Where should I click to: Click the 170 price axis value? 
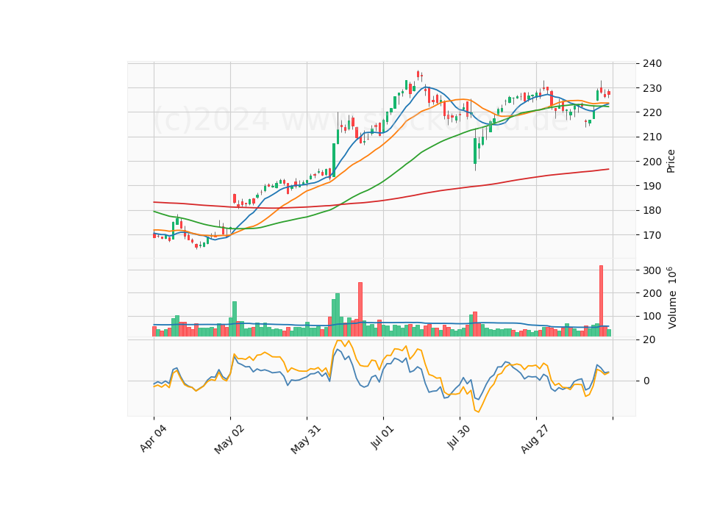click(652, 235)
